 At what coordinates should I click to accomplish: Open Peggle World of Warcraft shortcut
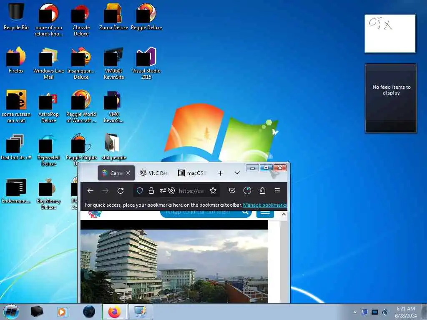click(81, 106)
